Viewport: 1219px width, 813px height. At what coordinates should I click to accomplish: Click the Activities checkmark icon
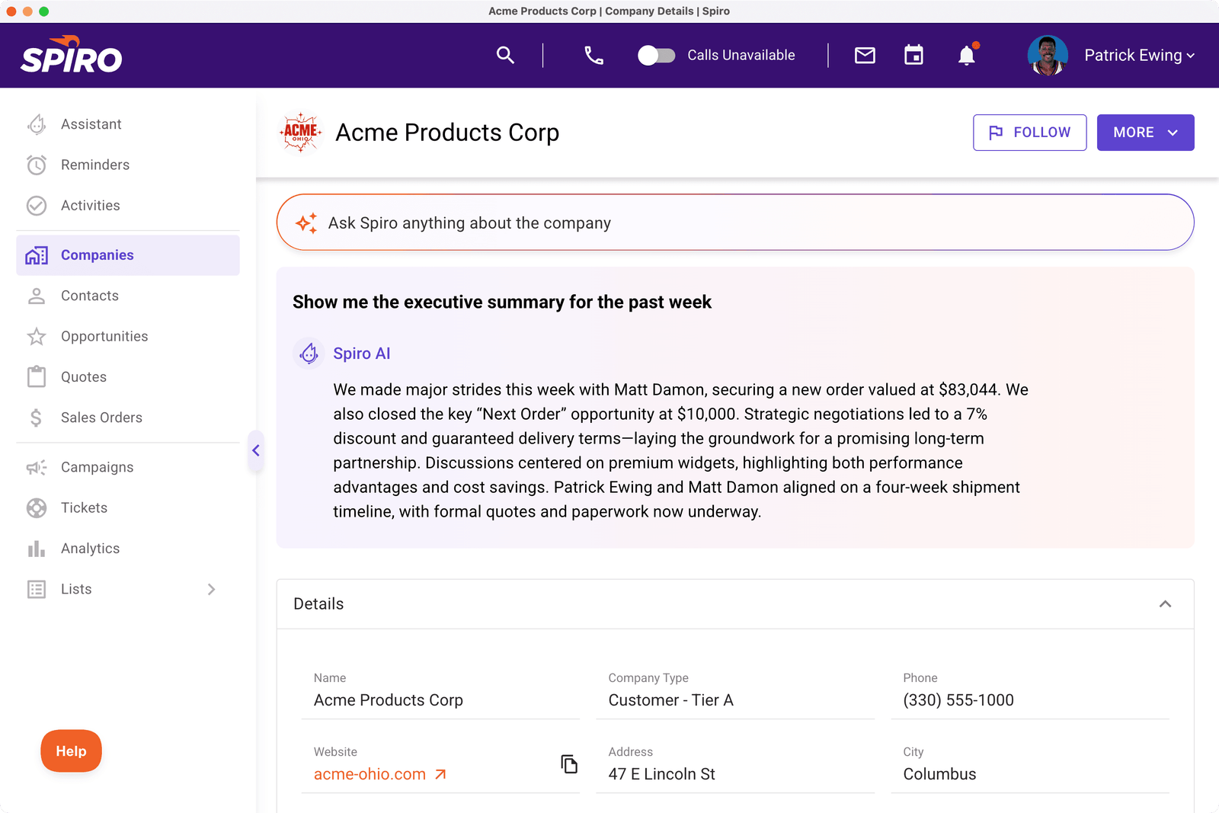click(37, 206)
